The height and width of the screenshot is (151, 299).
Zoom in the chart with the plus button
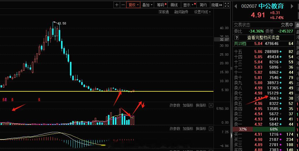point(117,5)
